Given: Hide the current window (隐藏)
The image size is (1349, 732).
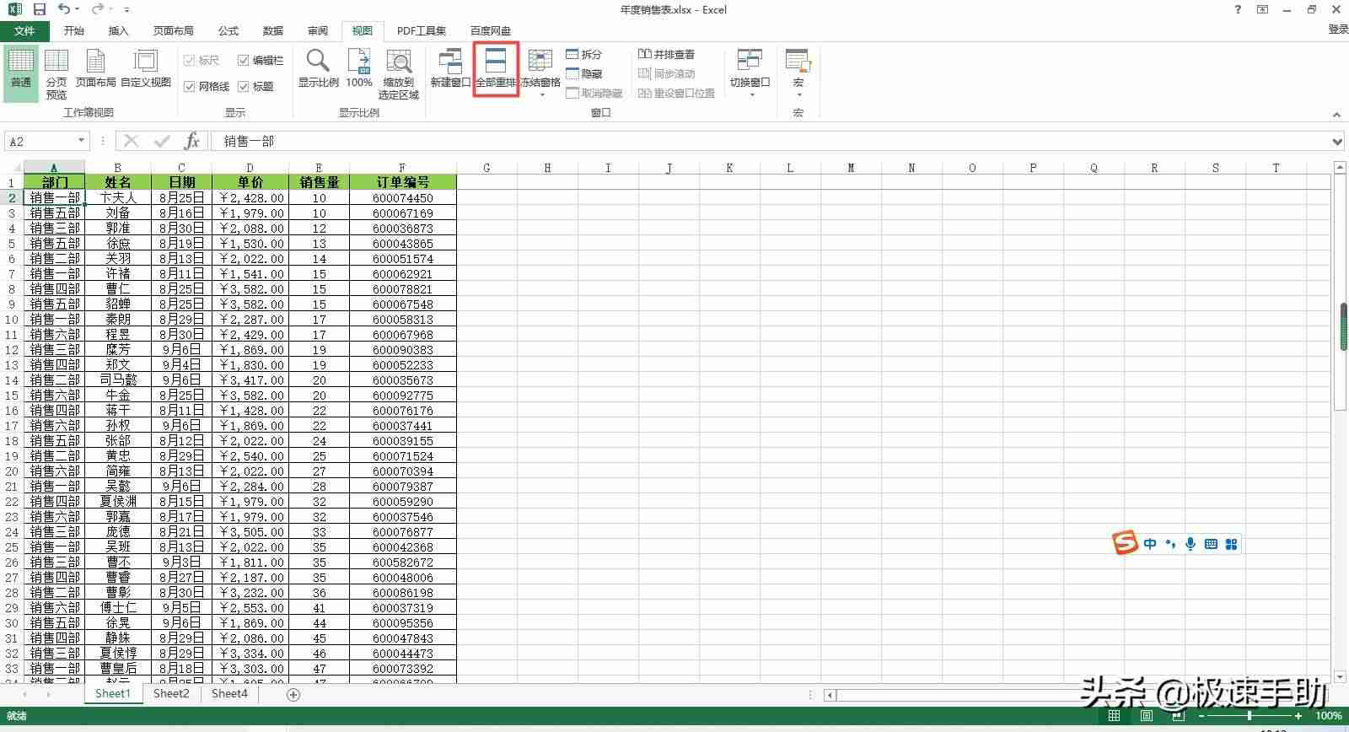Looking at the screenshot, I should point(584,73).
